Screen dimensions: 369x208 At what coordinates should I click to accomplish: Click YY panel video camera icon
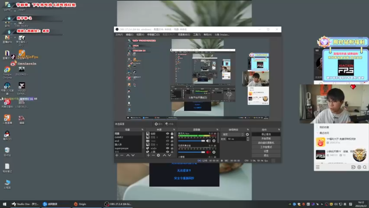(353, 167)
